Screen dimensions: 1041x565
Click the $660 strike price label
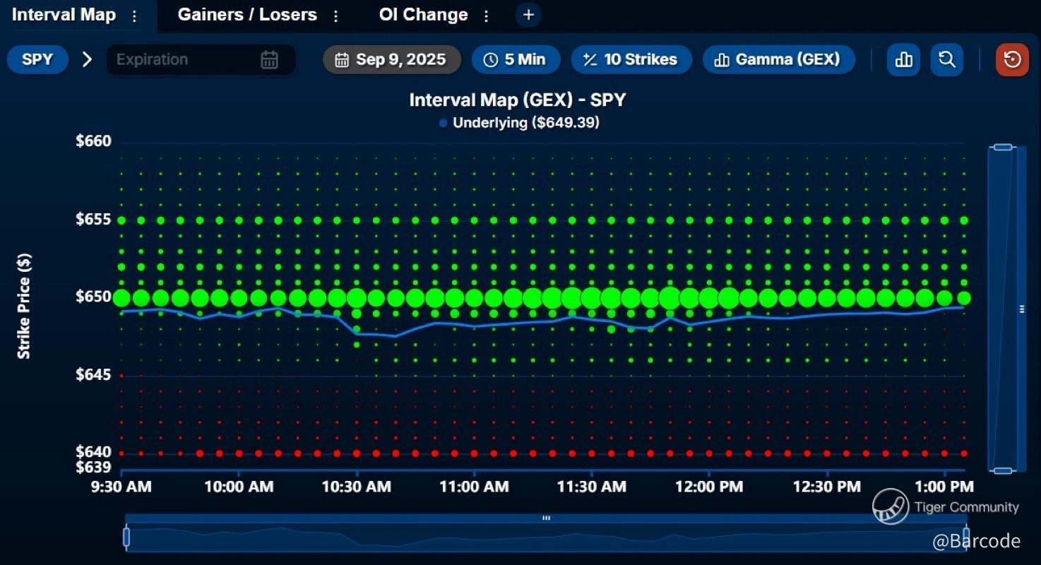[94, 141]
